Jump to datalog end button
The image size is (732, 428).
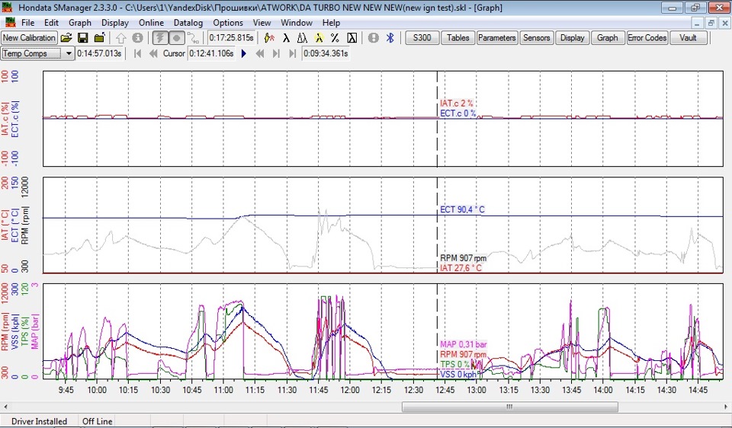292,53
